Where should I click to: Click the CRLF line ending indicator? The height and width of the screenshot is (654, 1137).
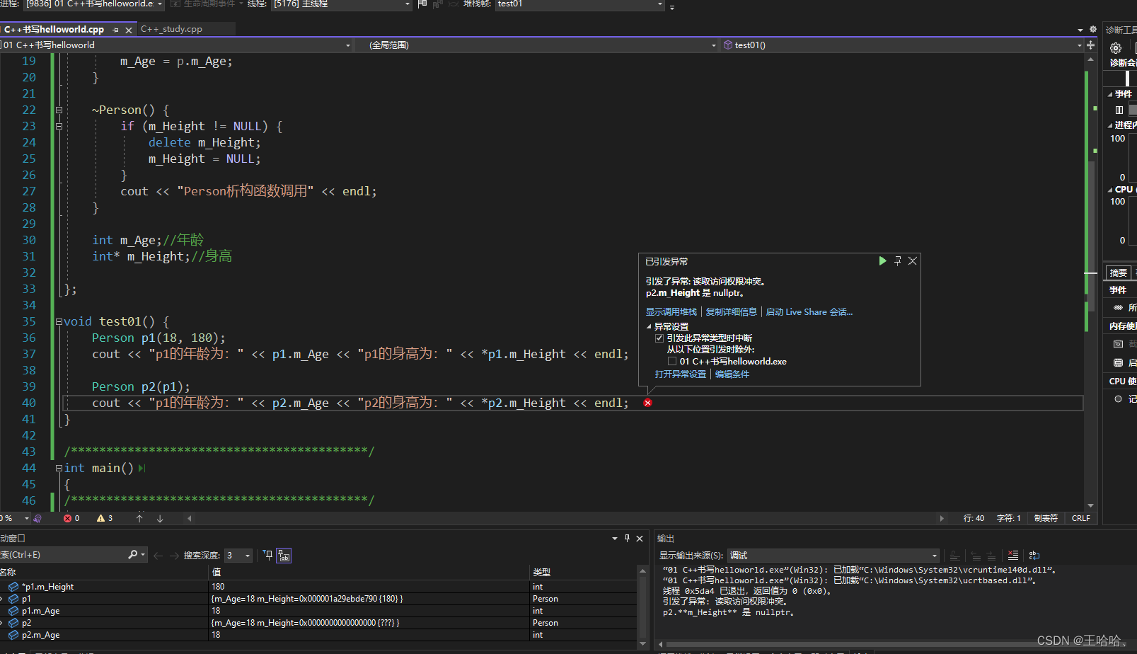pyautogui.click(x=1080, y=518)
